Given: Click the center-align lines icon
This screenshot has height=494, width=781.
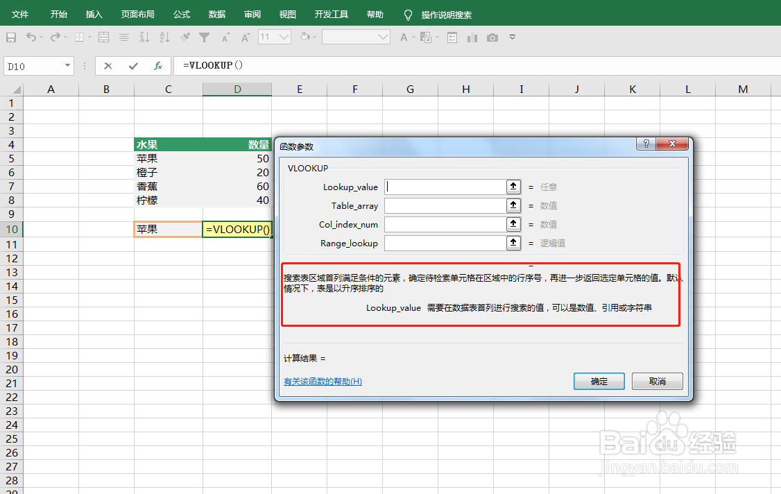Looking at the screenshot, I should tap(124, 37).
